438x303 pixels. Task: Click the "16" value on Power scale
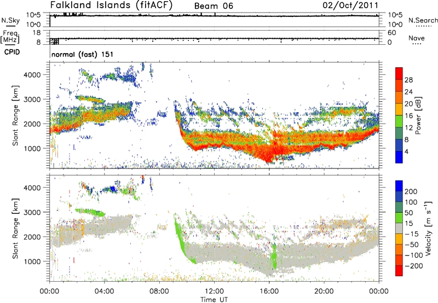[x=408, y=116]
